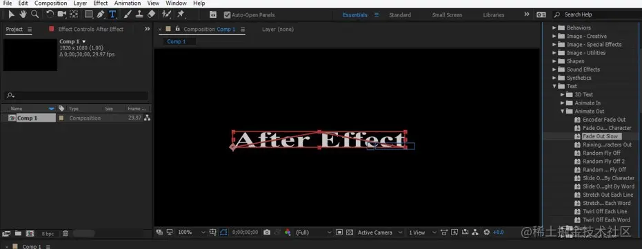Expand the Shapes presets folder

[x=554, y=61]
